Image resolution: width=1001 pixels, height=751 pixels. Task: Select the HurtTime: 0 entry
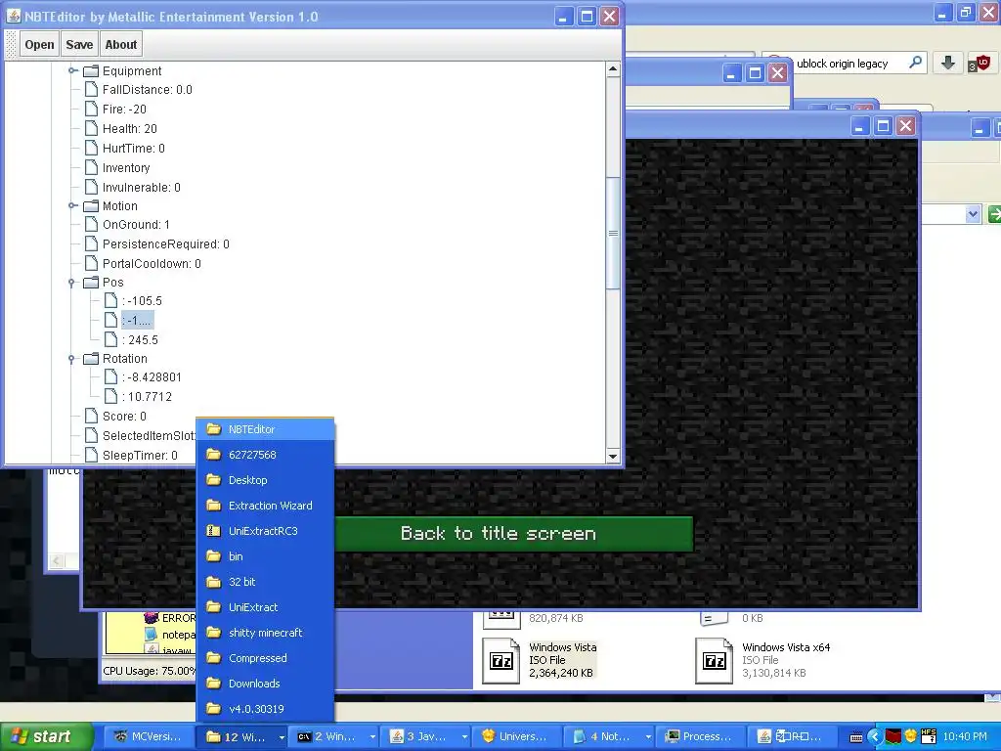[133, 149]
